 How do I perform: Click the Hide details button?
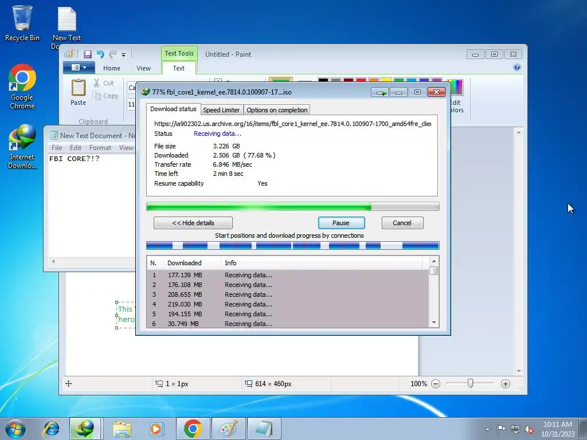click(x=193, y=223)
